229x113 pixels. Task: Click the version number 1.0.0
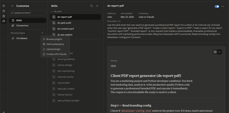(x=113, y=66)
